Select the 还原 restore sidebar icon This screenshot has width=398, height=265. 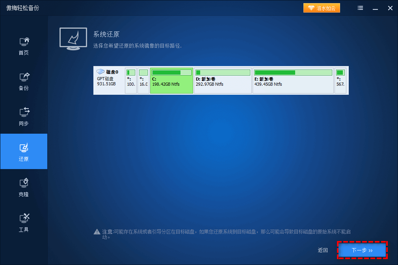(x=24, y=151)
